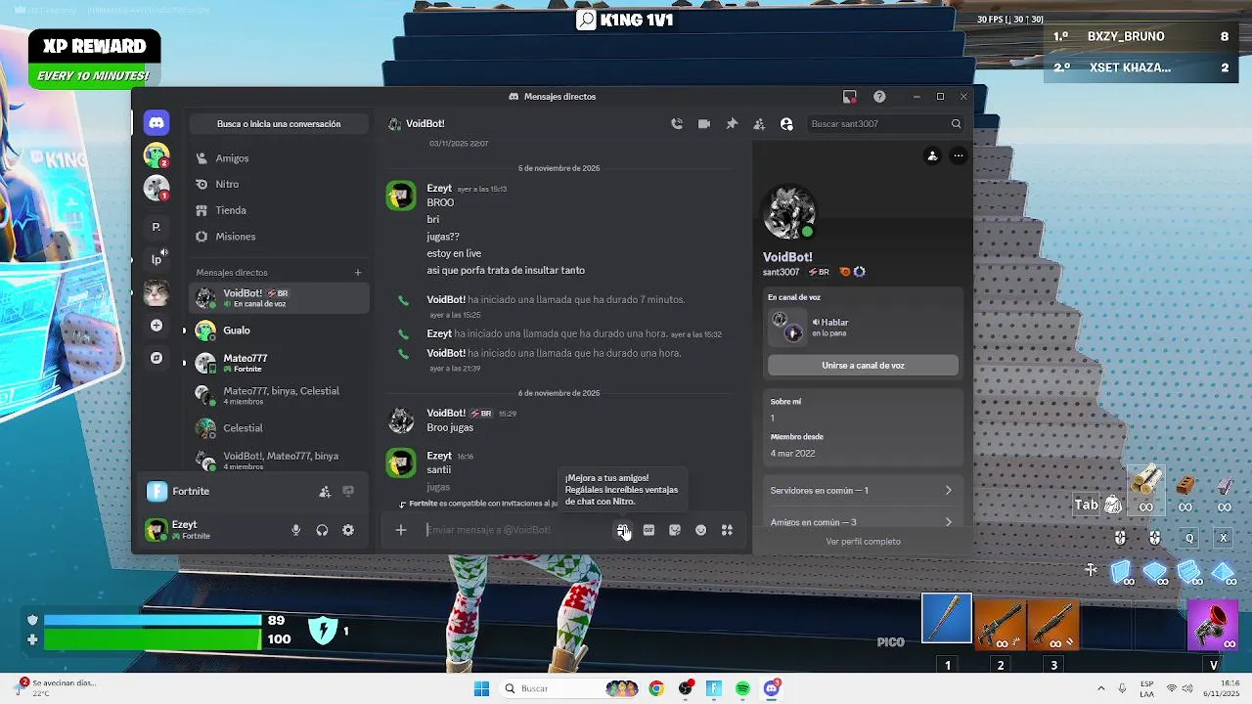Click 'Ver perfil completo' link
Viewport: 1252px width, 704px height.
pos(863,542)
